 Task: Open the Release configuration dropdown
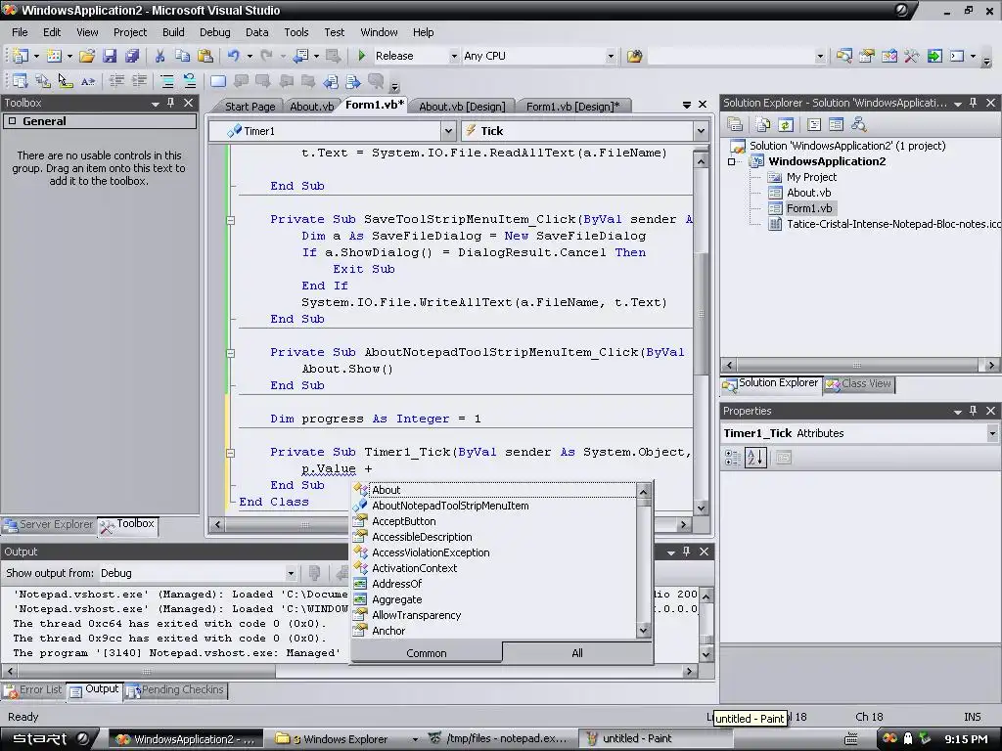point(454,56)
